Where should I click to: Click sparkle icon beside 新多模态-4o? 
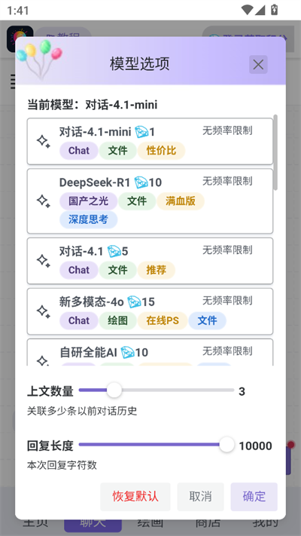(44, 311)
